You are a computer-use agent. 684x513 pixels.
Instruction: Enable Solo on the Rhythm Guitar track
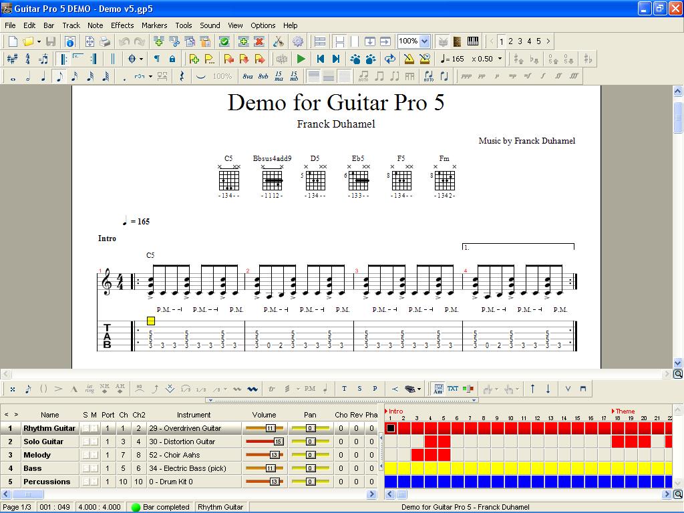(x=87, y=428)
